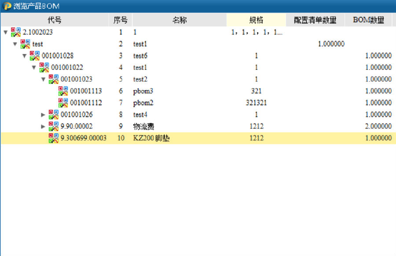Click the BOM icon beside 2.1002023

pyautogui.click(x=16, y=32)
